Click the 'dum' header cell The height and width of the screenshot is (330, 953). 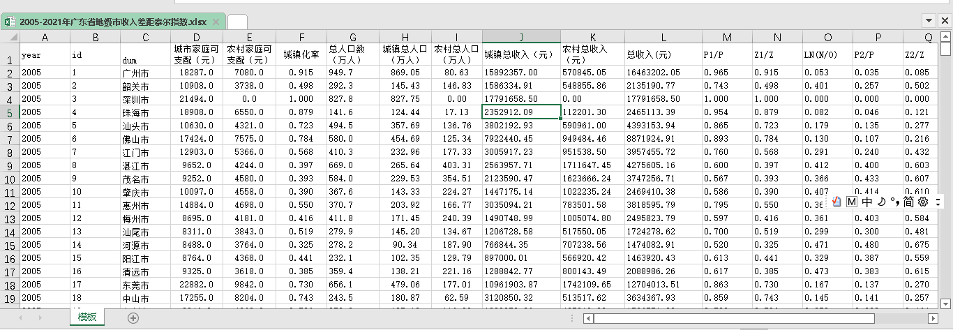tap(145, 54)
